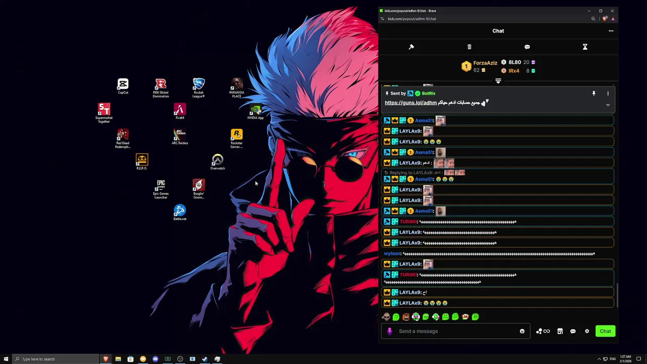Open the Windows Start menu
Viewport: 647px width, 364px height.
[6, 359]
